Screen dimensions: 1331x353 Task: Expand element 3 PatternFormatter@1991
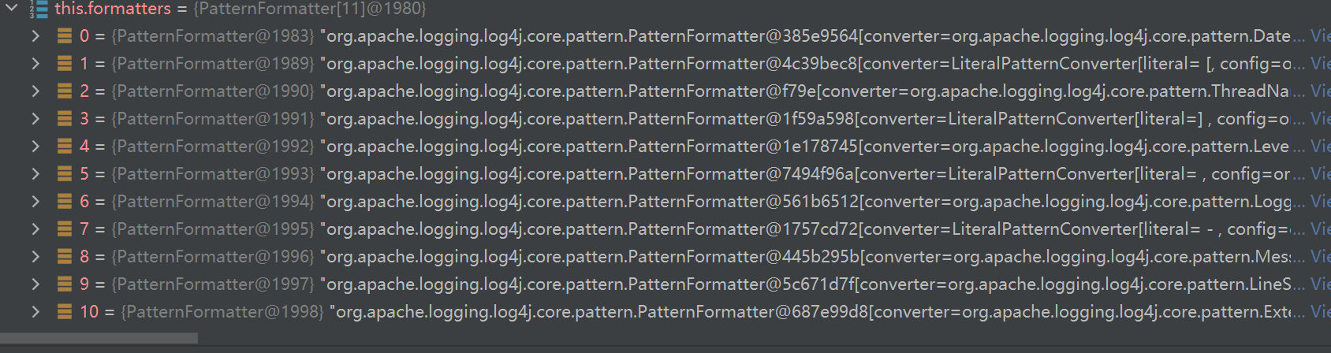(35, 118)
